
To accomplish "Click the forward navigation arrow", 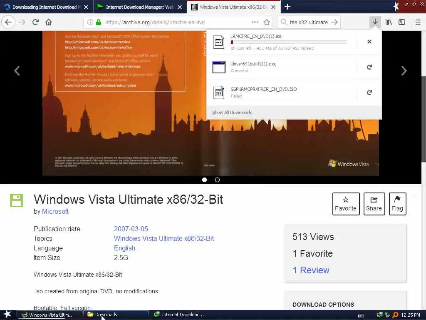I will (22, 22).
